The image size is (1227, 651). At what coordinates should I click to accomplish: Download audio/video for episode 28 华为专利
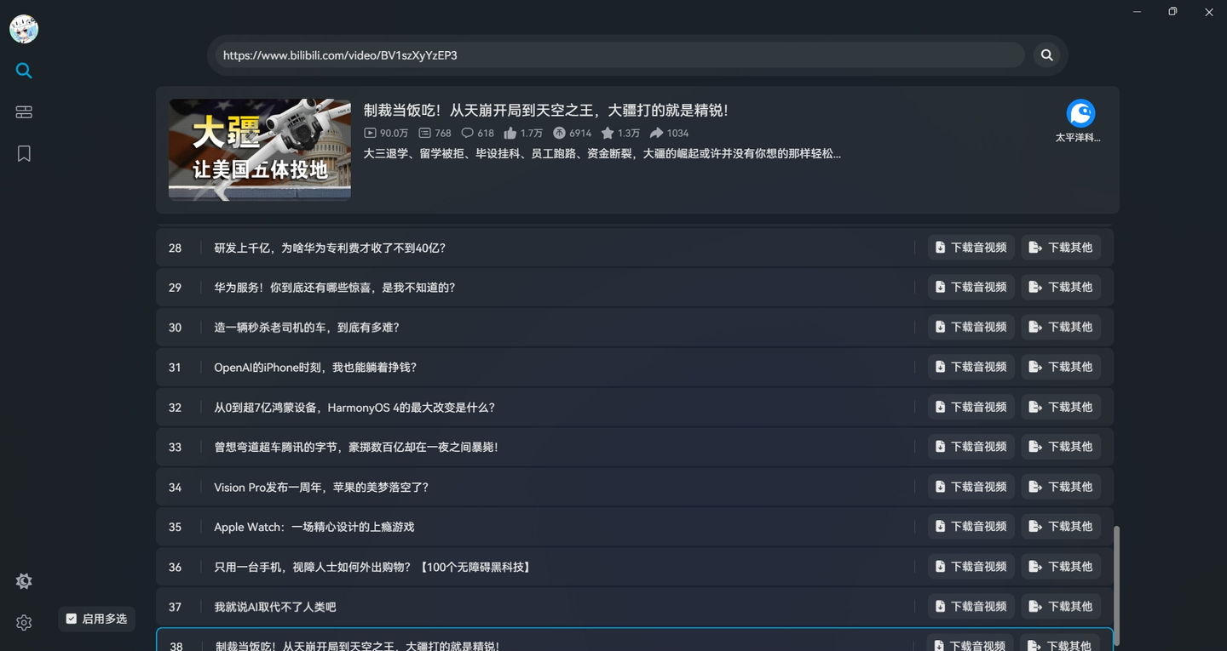[970, 247]
